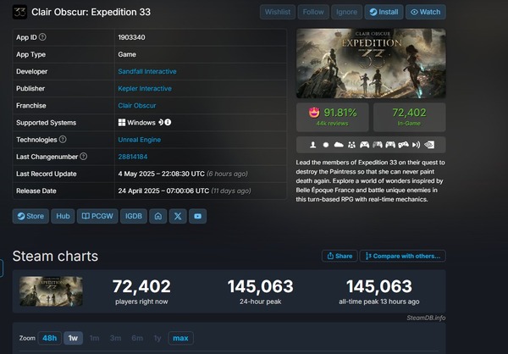Open the Steam Store page button
The height and width of the screenshot is (354, 508).
30,216
